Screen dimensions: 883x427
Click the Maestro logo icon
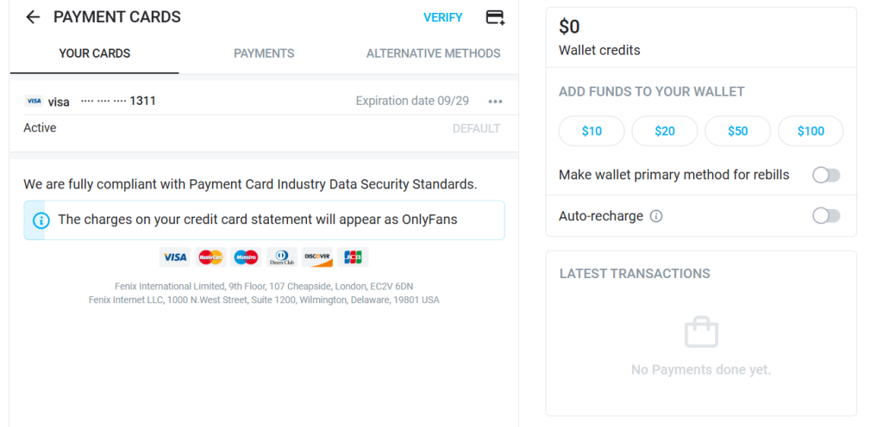click(x=246, y=257)
